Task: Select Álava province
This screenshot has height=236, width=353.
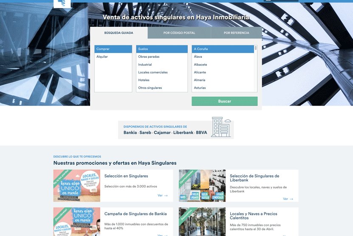Action: click(x=223, y=57)
